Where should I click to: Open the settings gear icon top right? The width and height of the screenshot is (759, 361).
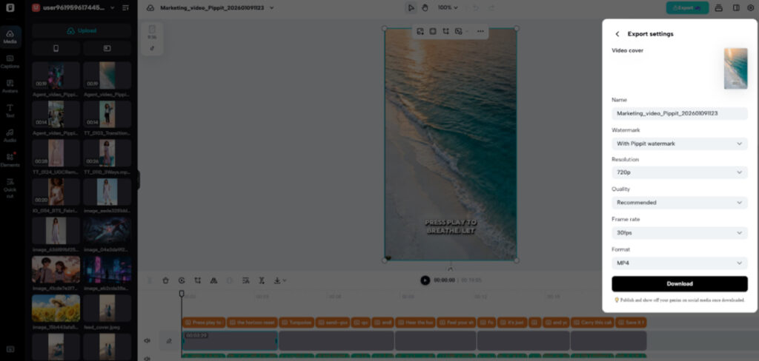click(749, 7)
